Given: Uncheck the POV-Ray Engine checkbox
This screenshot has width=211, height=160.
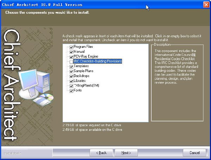Looking at the screenshot, I should point(71,57).
